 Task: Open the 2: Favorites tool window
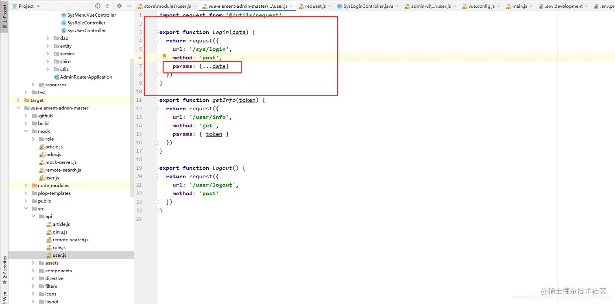pos(4,271)
